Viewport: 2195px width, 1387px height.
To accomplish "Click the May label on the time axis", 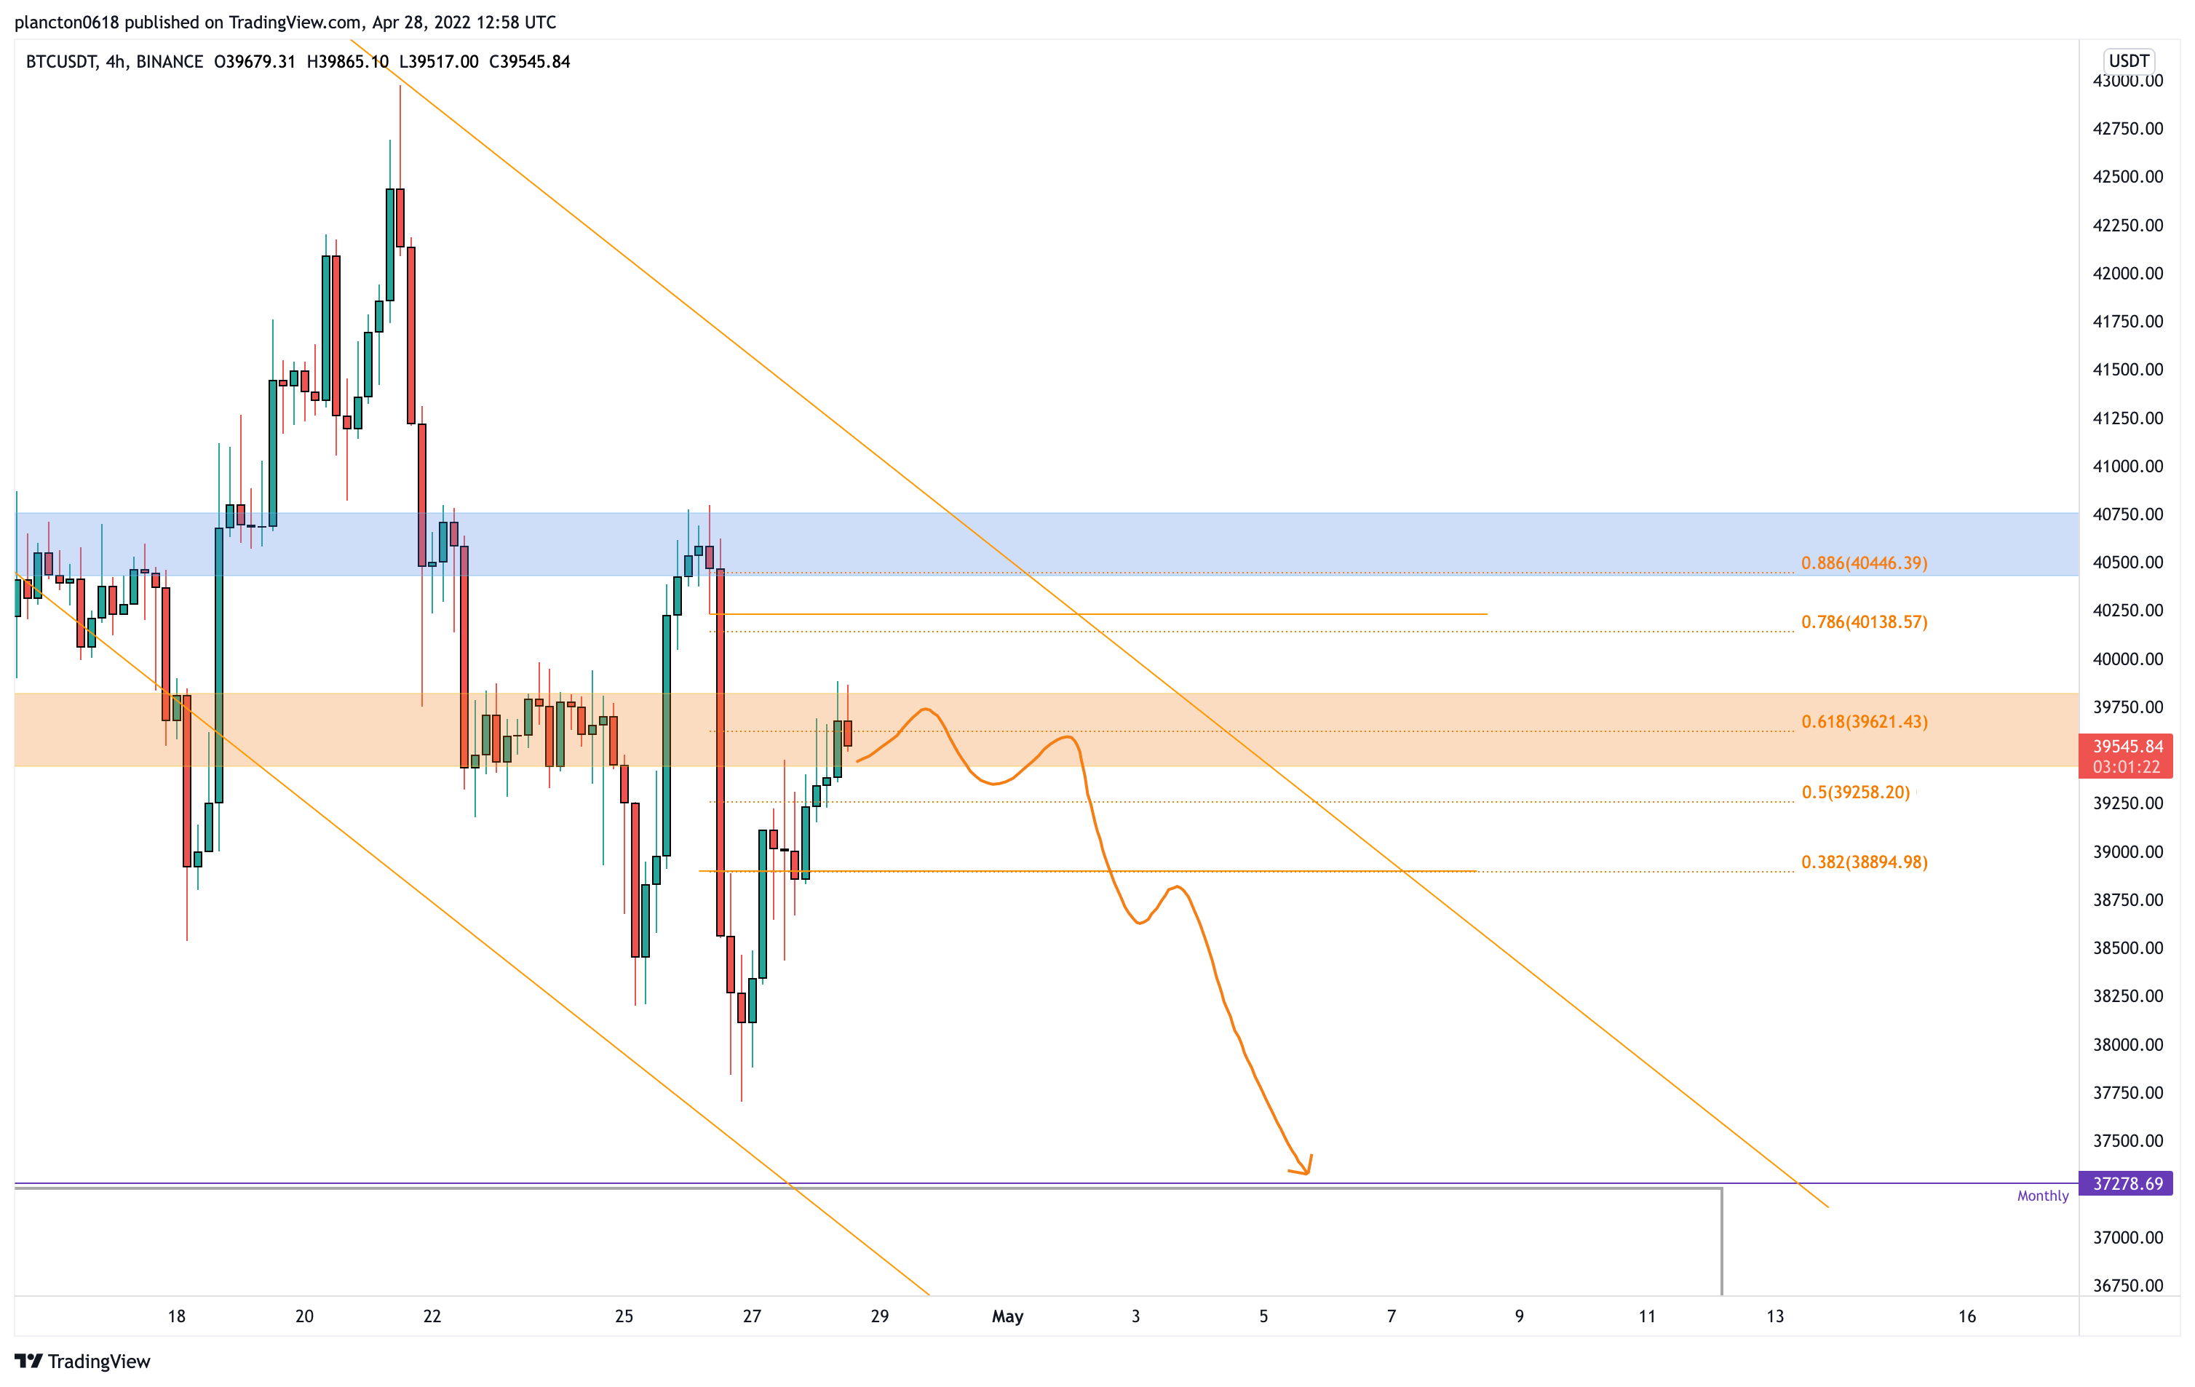I will click(x=1007, y=1316).
